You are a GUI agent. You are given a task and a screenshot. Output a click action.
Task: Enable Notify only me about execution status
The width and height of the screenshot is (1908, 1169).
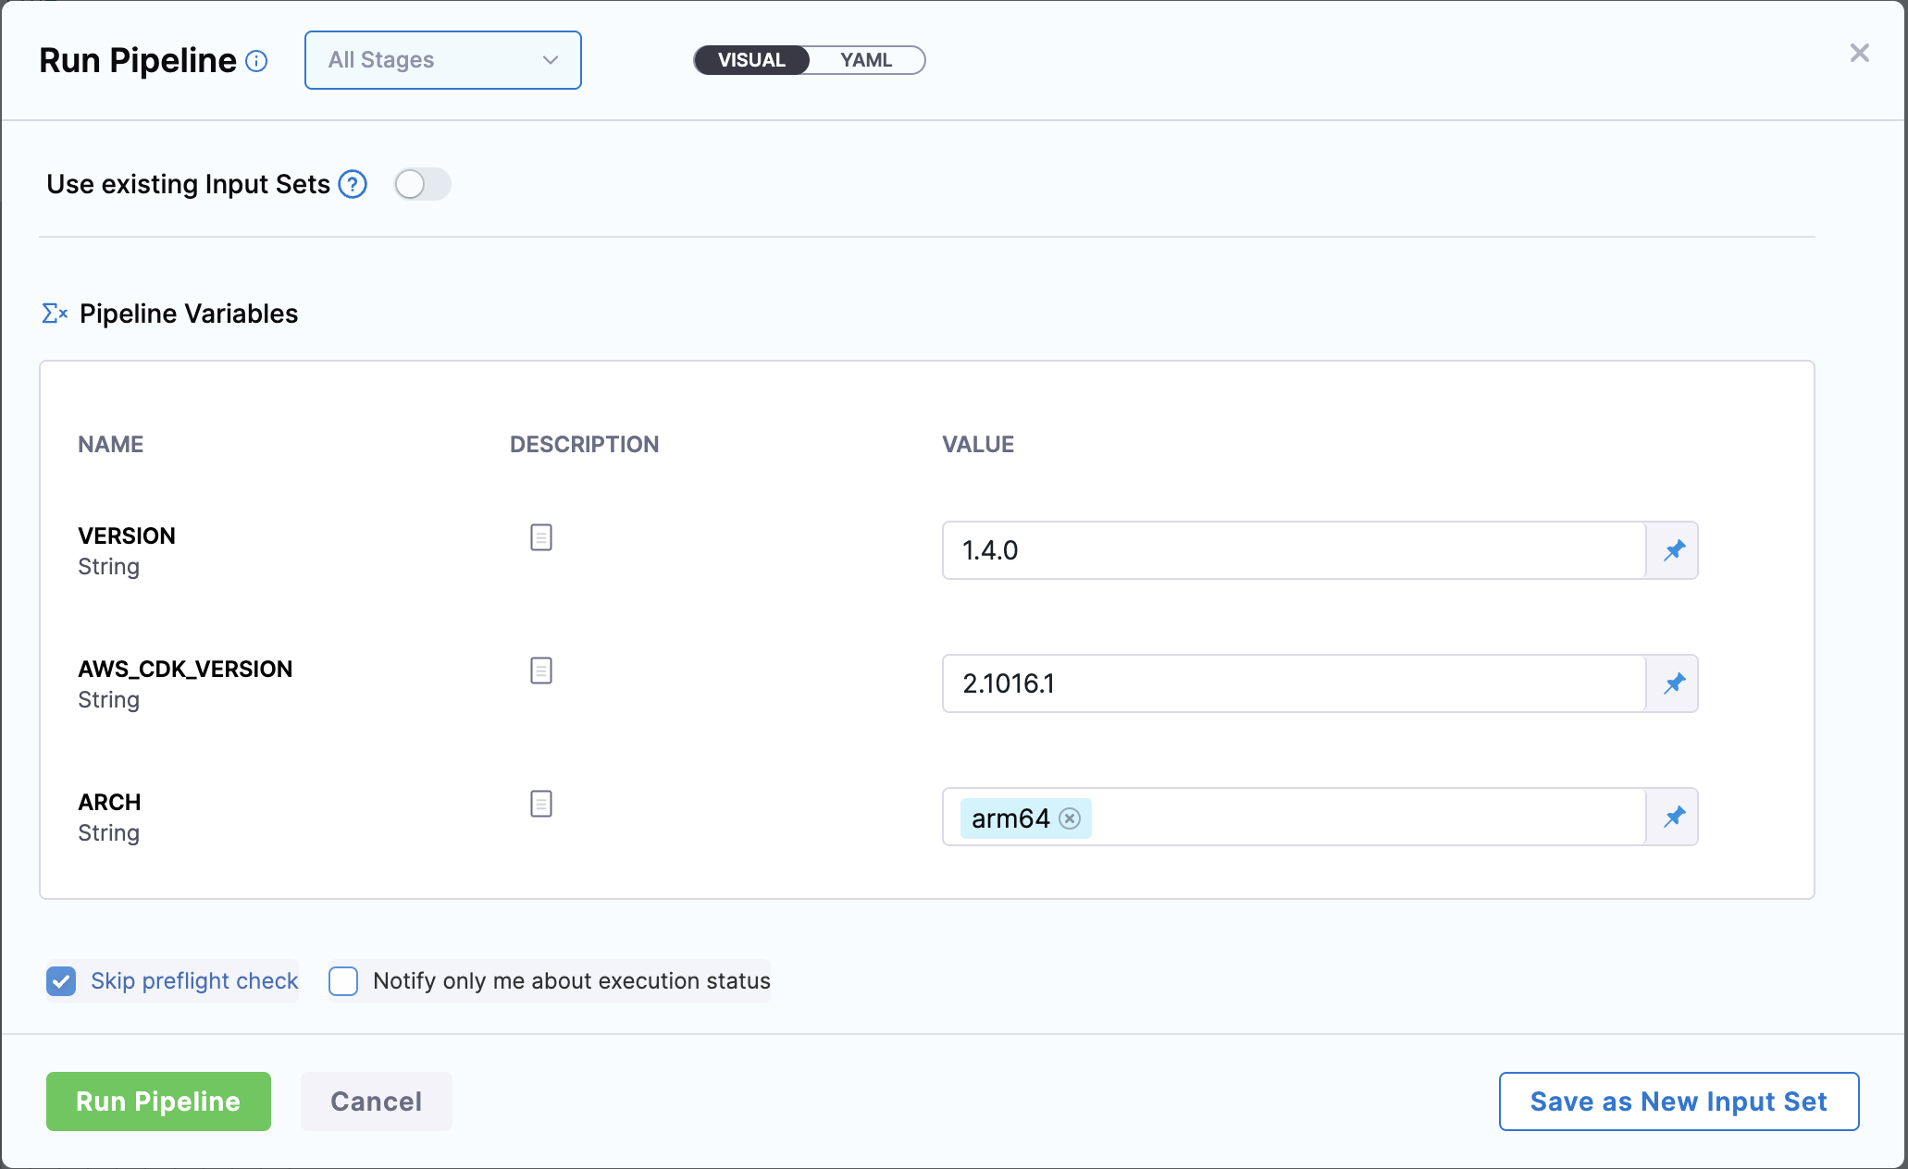(343, 981)
